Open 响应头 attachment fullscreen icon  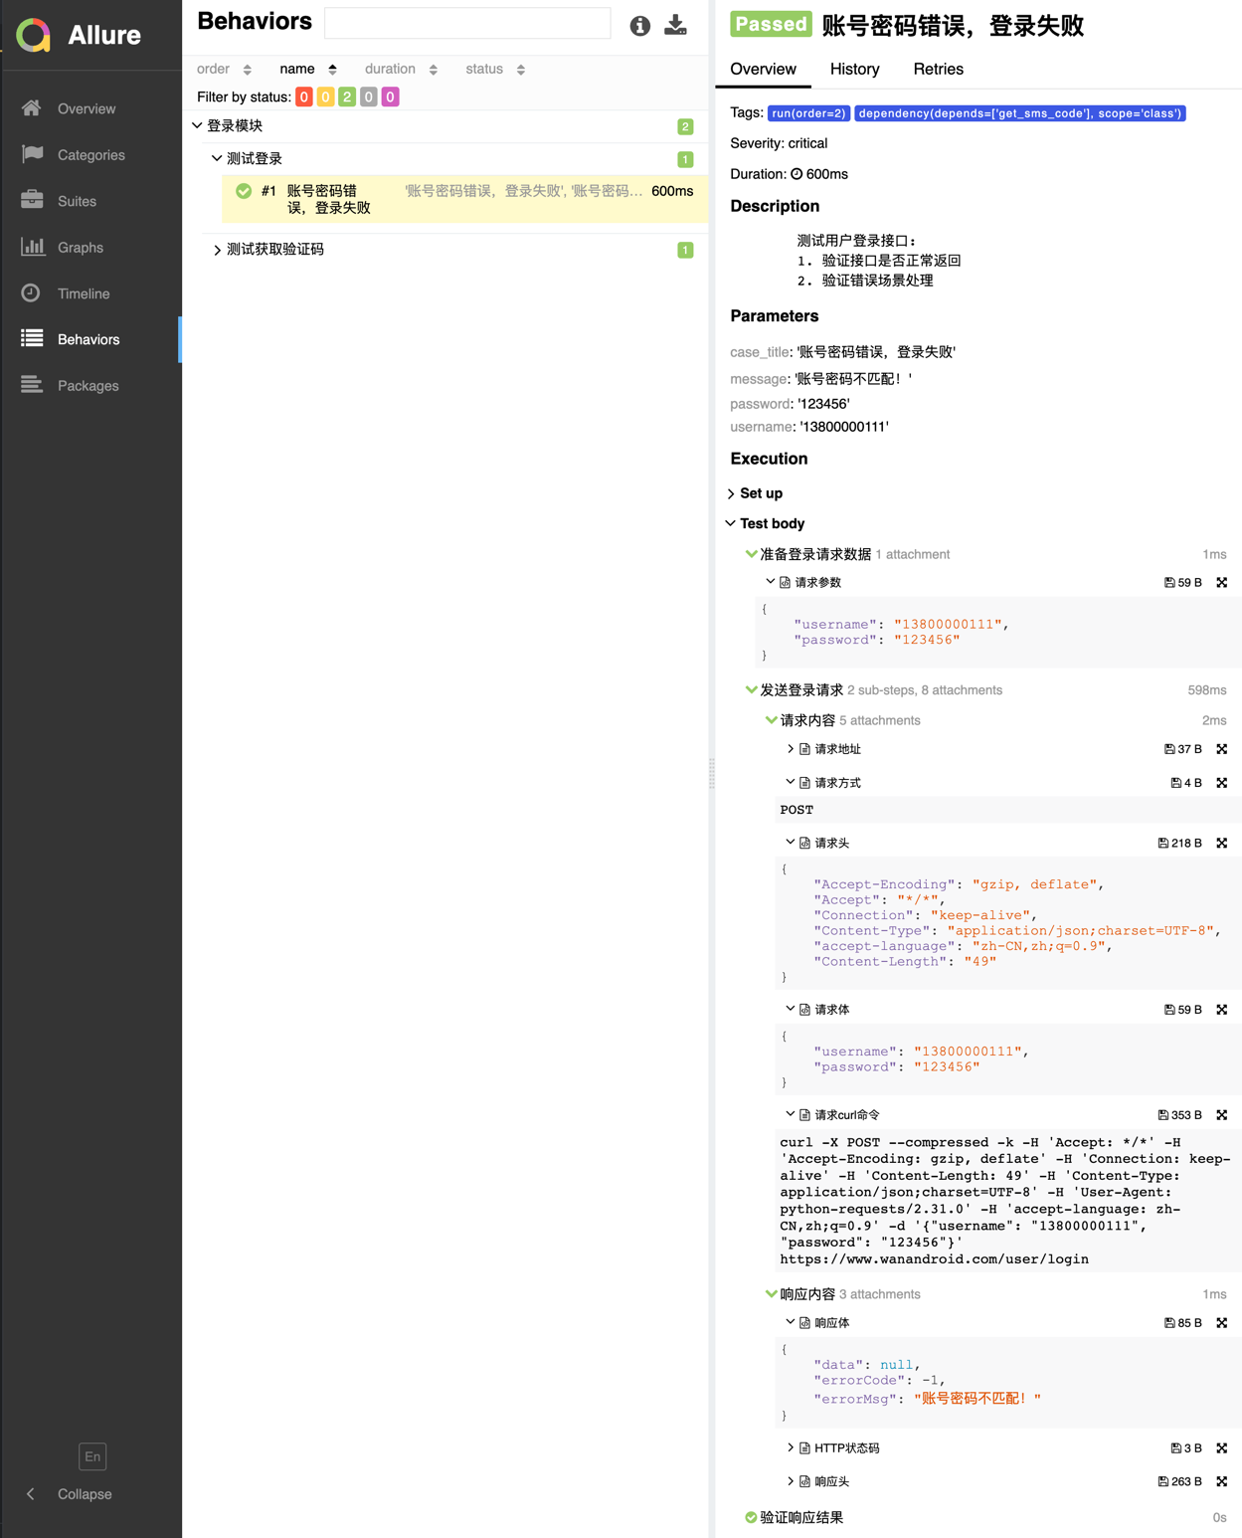[1222, 1481]
